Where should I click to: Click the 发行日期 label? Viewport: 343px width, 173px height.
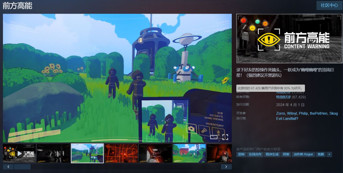click(243, 105)
